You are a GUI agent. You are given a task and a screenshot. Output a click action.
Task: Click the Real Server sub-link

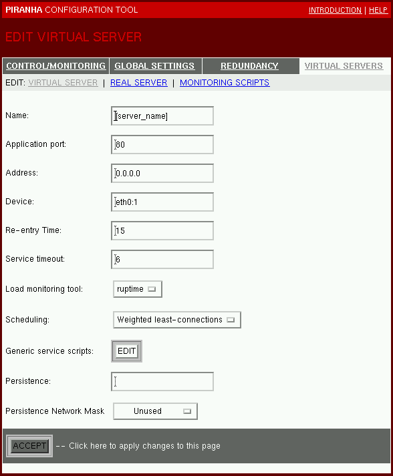pos(138,83)
